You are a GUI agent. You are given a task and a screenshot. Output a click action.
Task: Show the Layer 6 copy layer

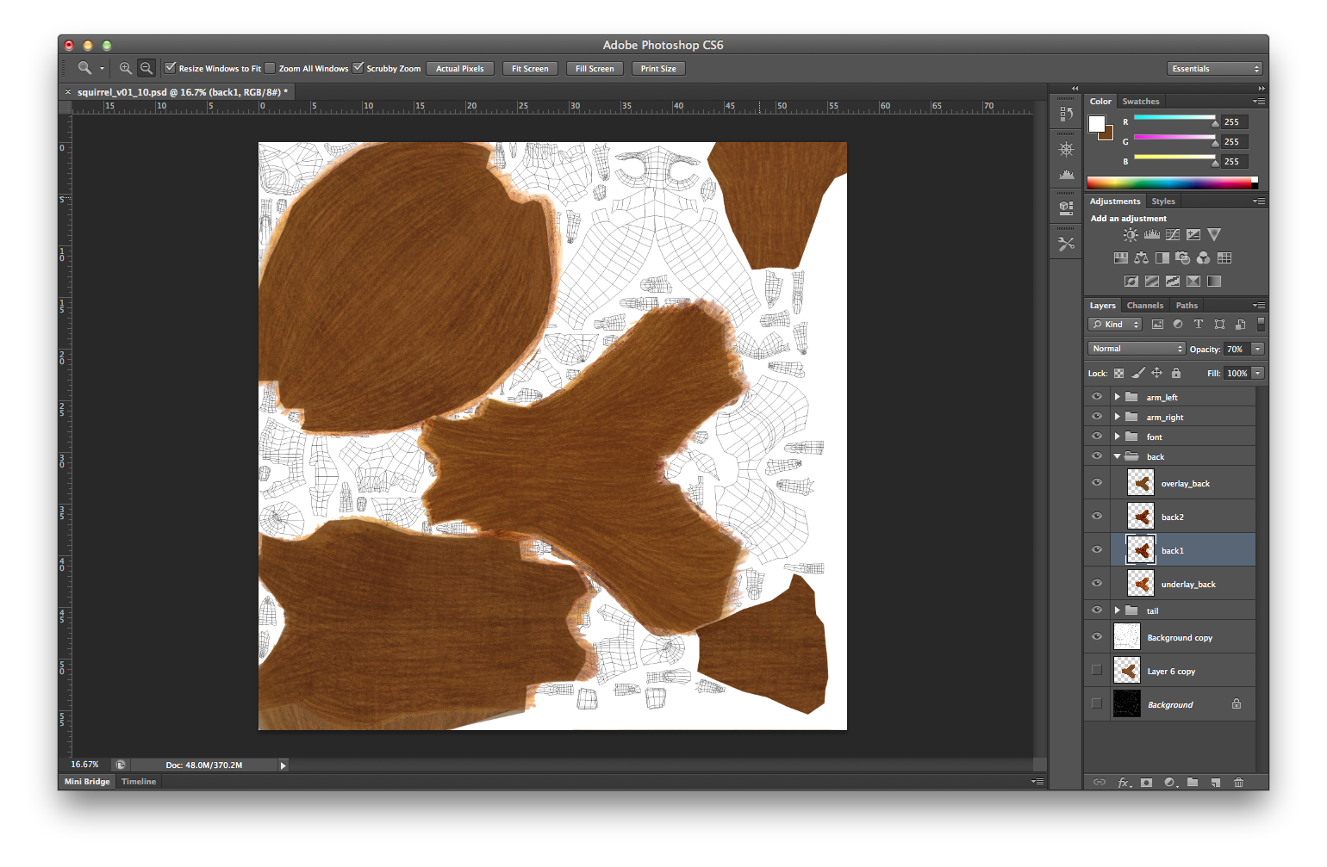tap(1097, 670)
